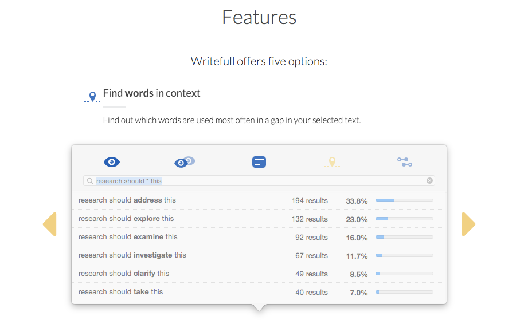Pick the 'research should examine this' result
Screen dimensions: 524x324
pyautogui.click(x=128, y=237)
